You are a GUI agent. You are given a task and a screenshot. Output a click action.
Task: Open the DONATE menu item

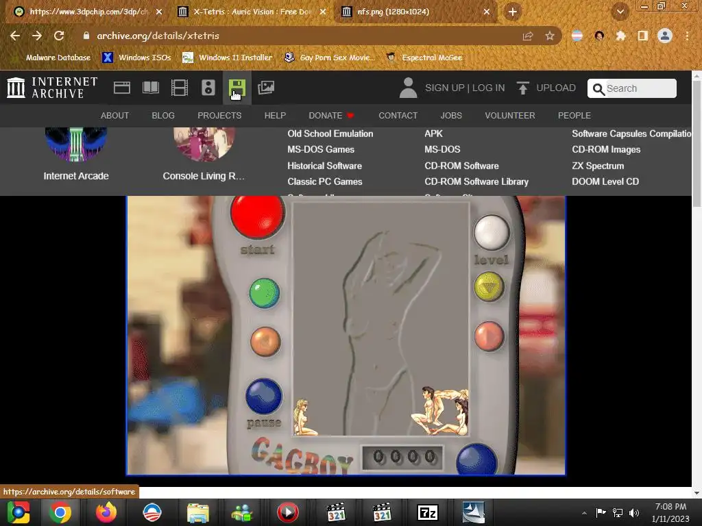(331, 115)
